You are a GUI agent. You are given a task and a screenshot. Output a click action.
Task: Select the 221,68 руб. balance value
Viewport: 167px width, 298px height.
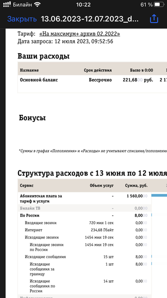pos(138,80)
